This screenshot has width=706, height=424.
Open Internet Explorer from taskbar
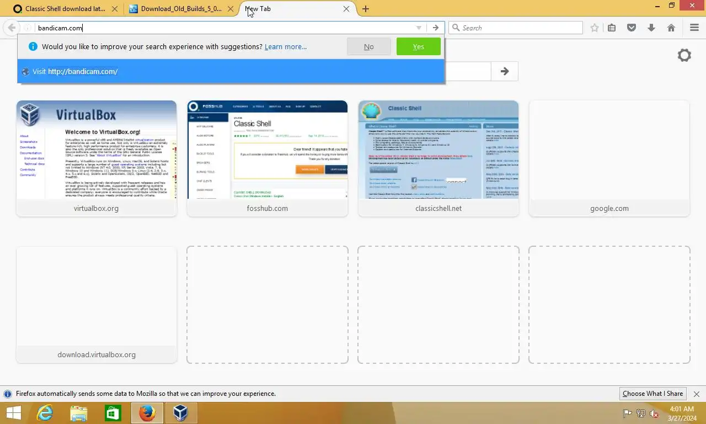click(45, 413)
